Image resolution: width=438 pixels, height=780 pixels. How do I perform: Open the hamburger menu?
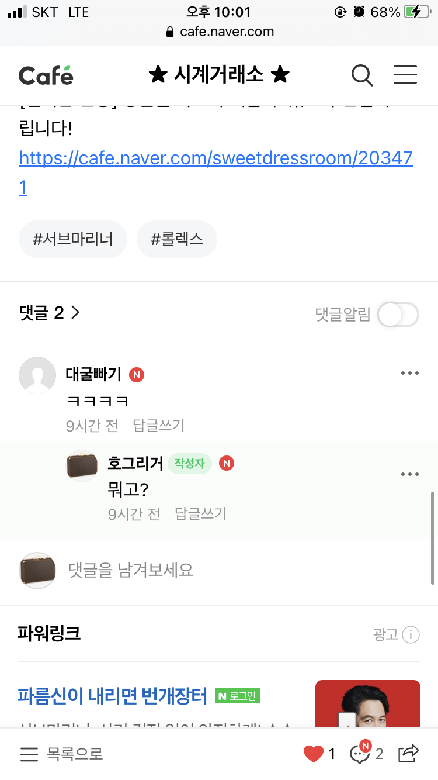(405, 75)
